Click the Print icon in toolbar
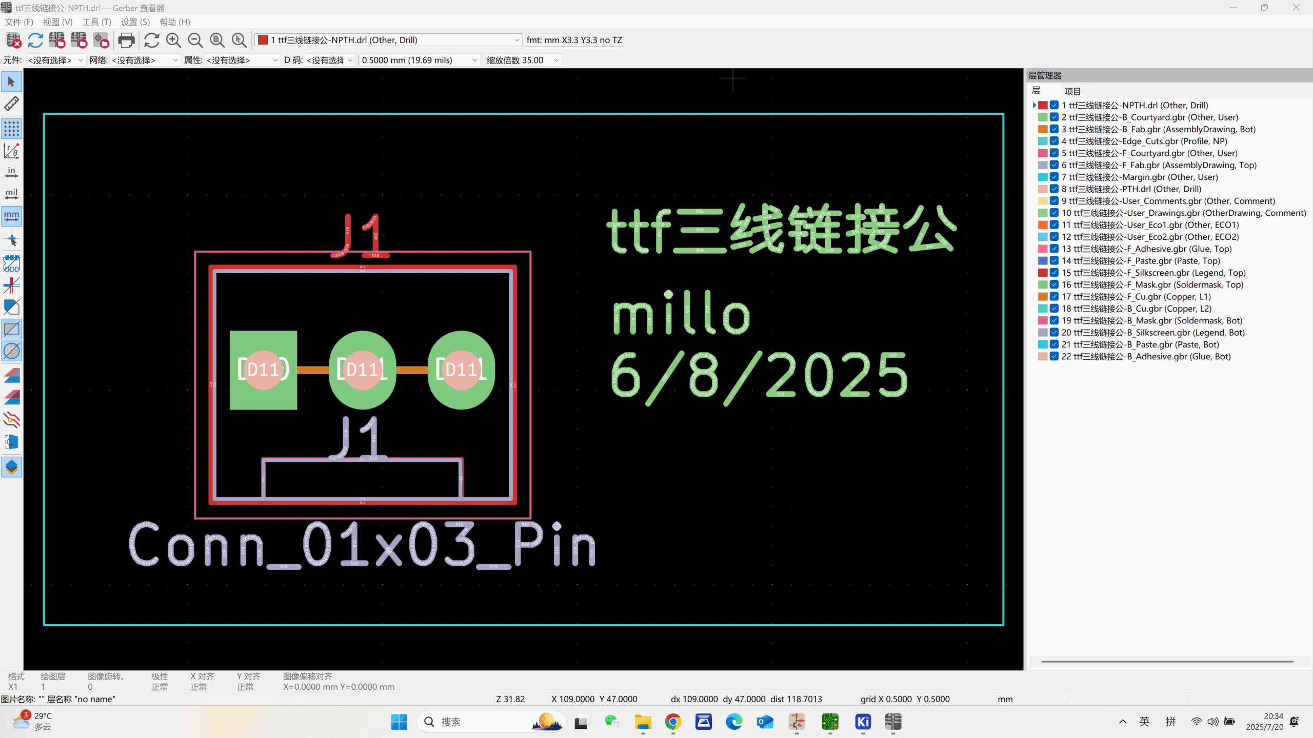The image size is (1313, 738). [x=126, y=40]
